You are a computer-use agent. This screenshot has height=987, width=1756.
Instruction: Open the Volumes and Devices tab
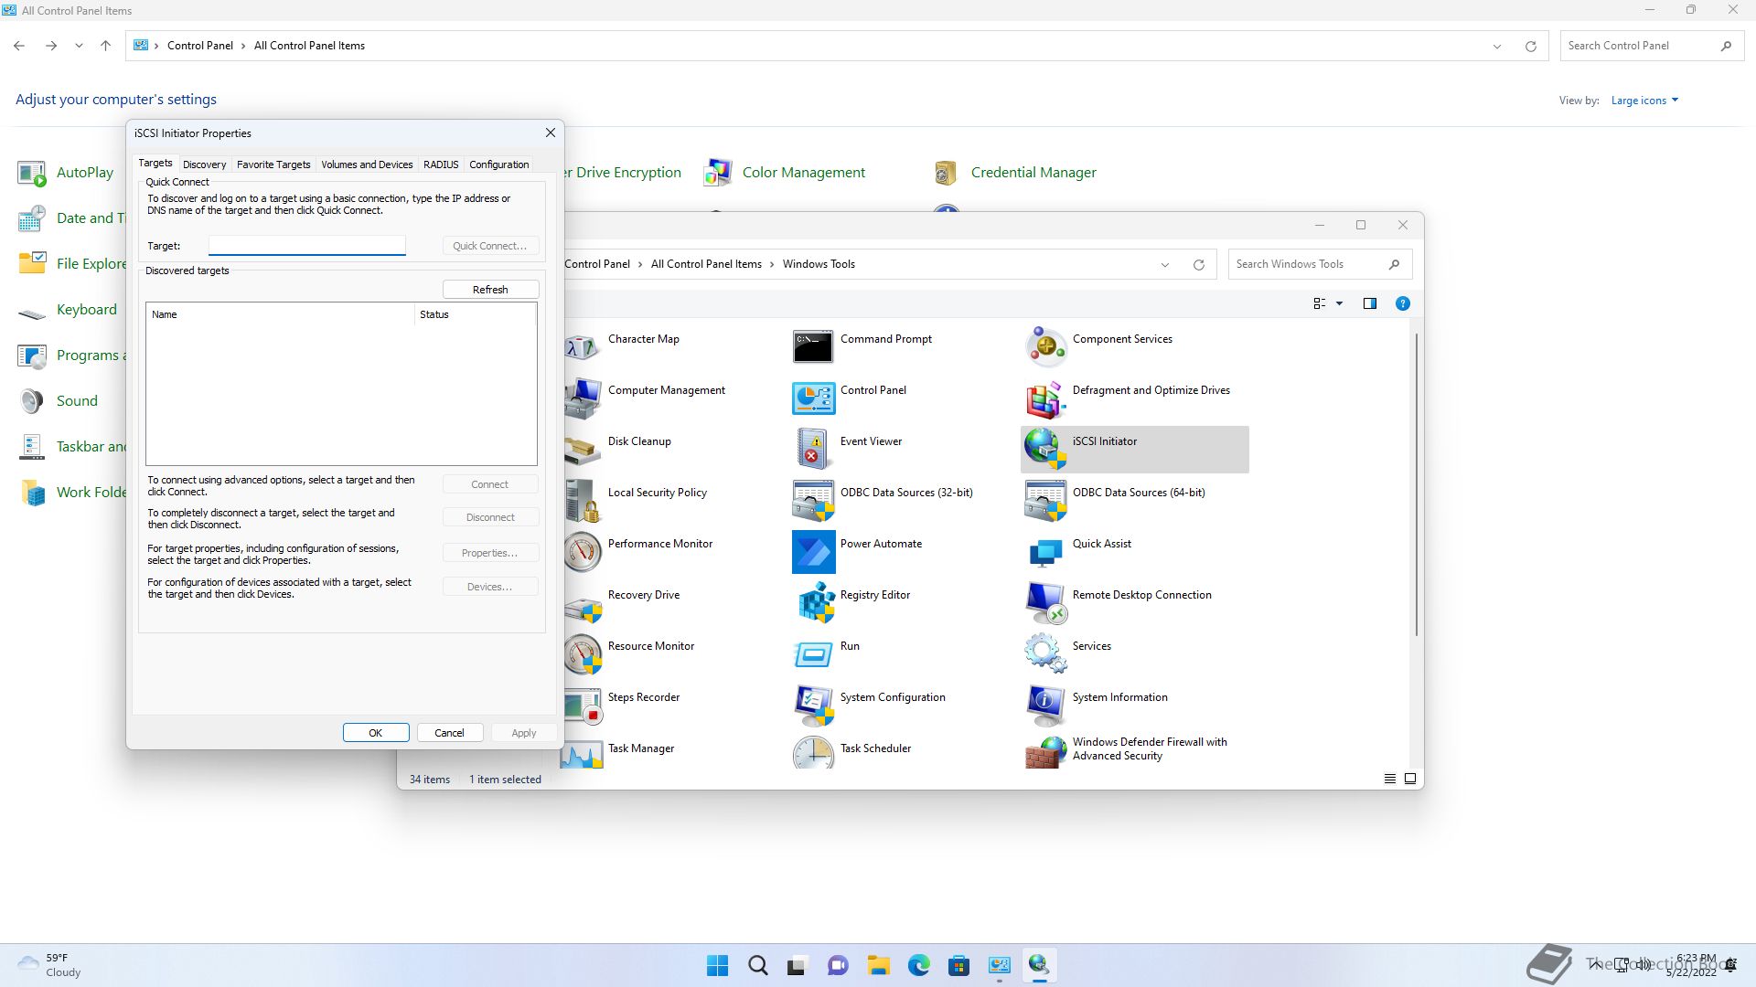367,164
